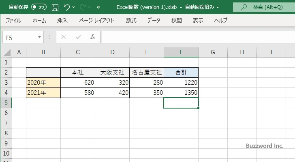This screenshot has height=162, width=295.
Task: Select row 1 header
Action: click(x=6, y=62)
